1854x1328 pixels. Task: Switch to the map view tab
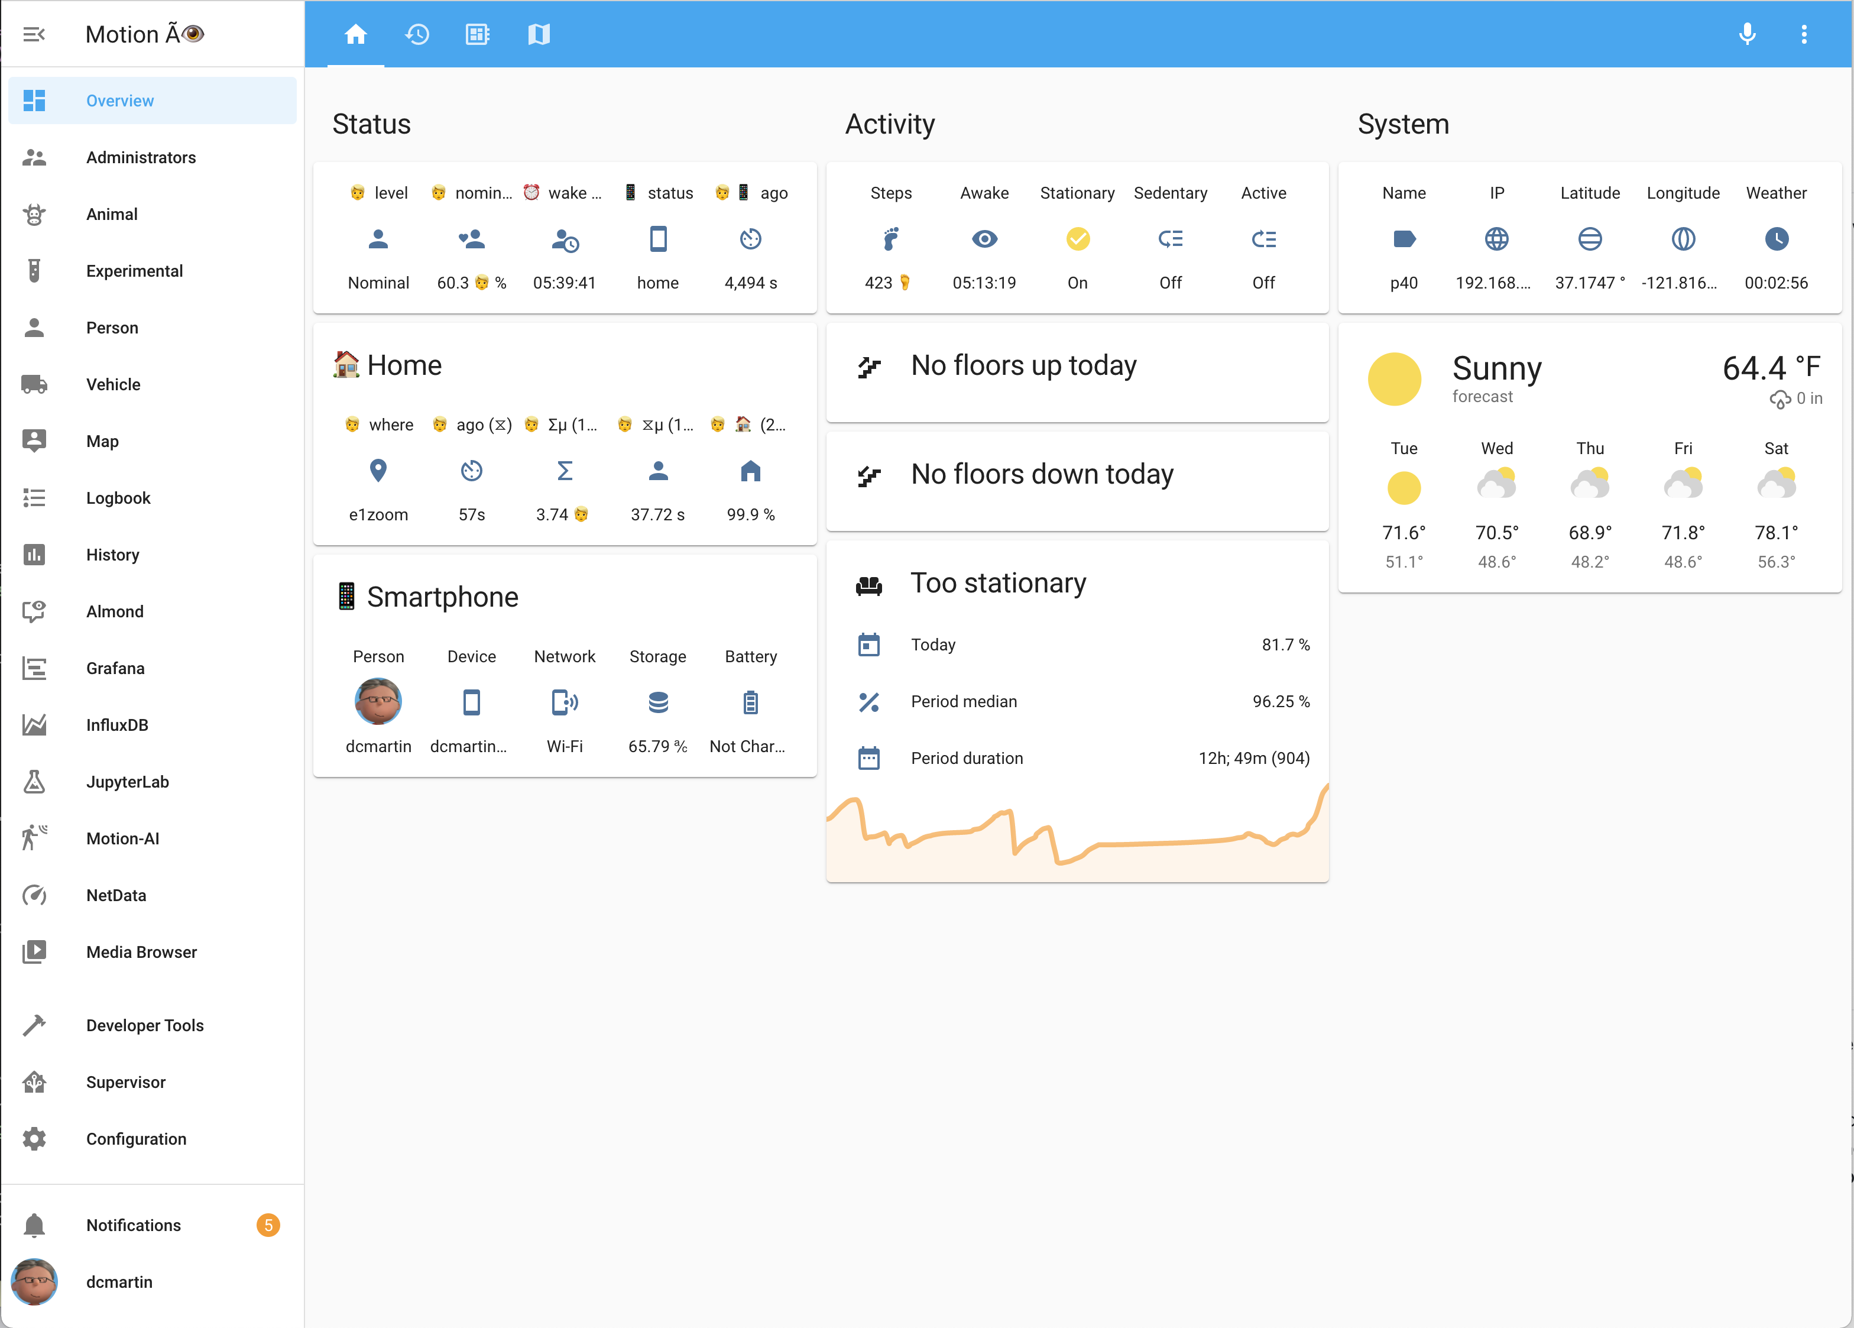(539, 34)
